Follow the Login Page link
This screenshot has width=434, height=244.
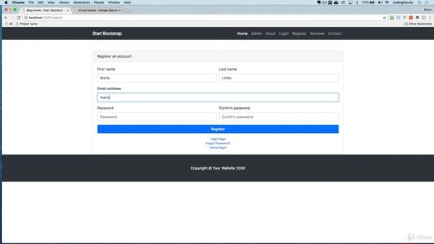[218, 139]
